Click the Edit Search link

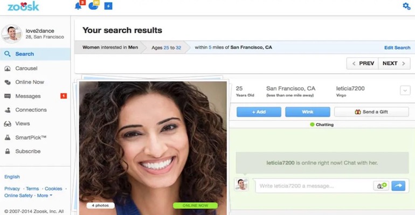pos(397,48)
